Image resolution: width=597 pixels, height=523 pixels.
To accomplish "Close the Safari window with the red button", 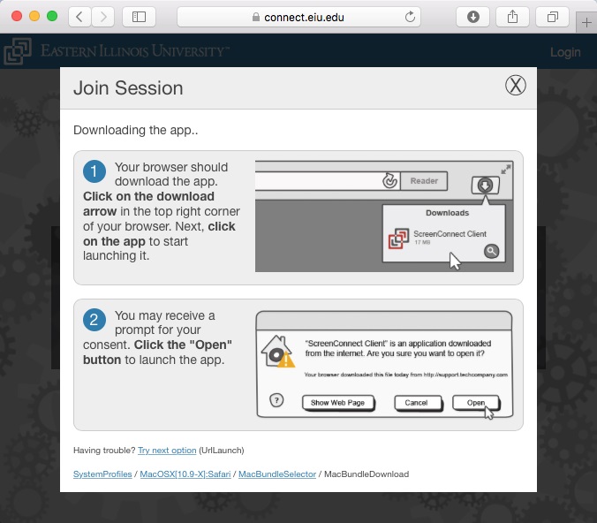I will (17, 17).
